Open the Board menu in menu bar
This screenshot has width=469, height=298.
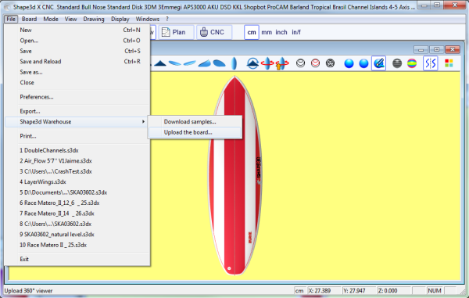pyautogui.click(x=30, y=19)
